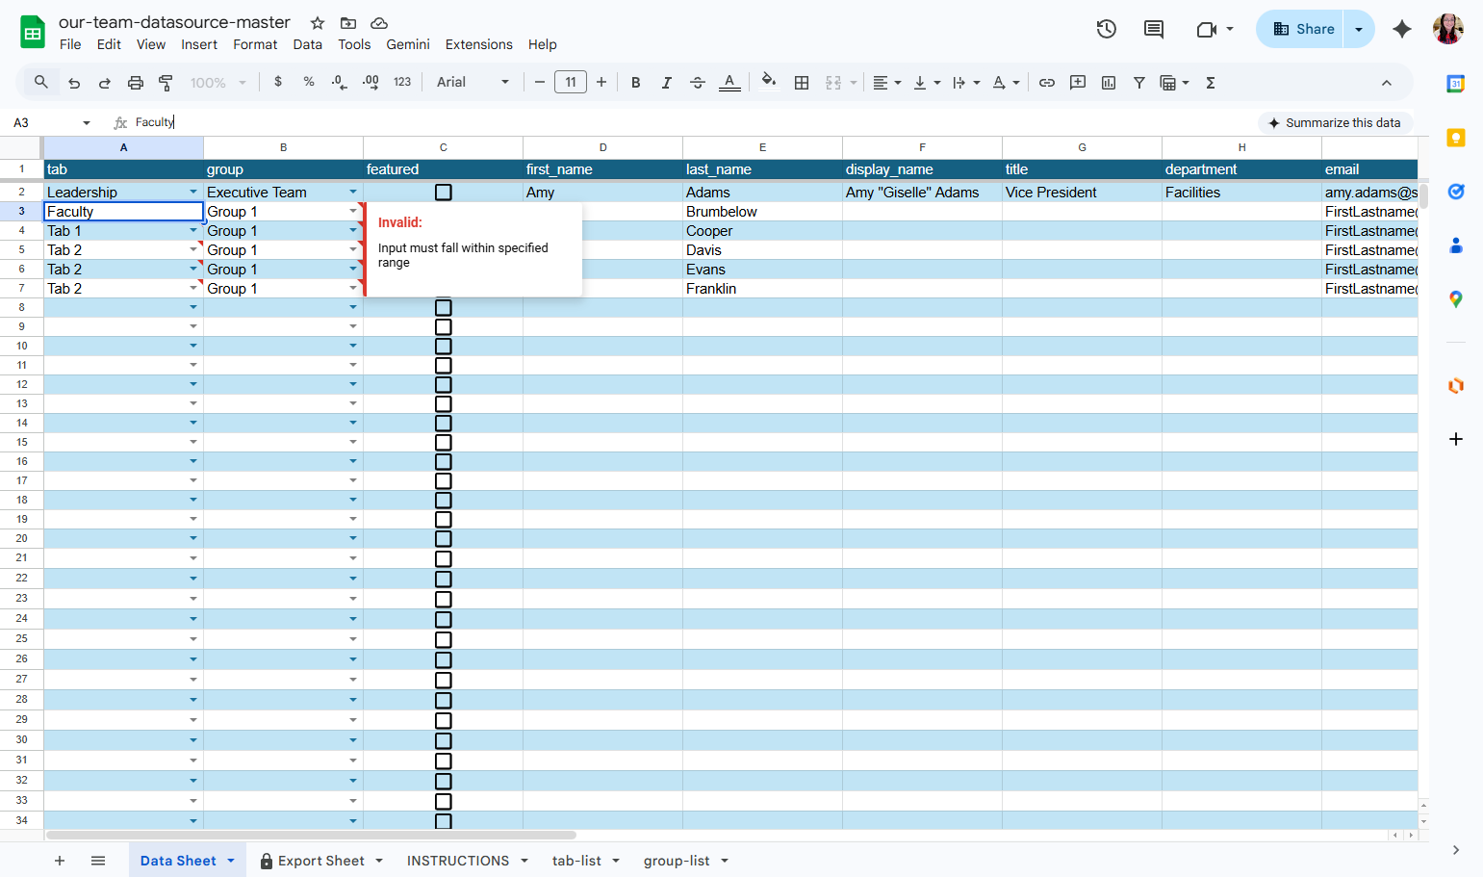Click the Undo arrow icon

coord(74,83)
